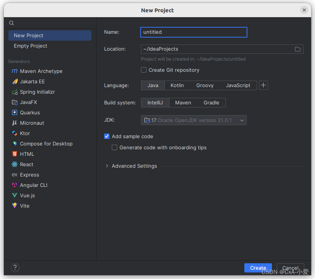The image size is (315, 279).
Task: Open help with question mark icon
Action: 15,268
